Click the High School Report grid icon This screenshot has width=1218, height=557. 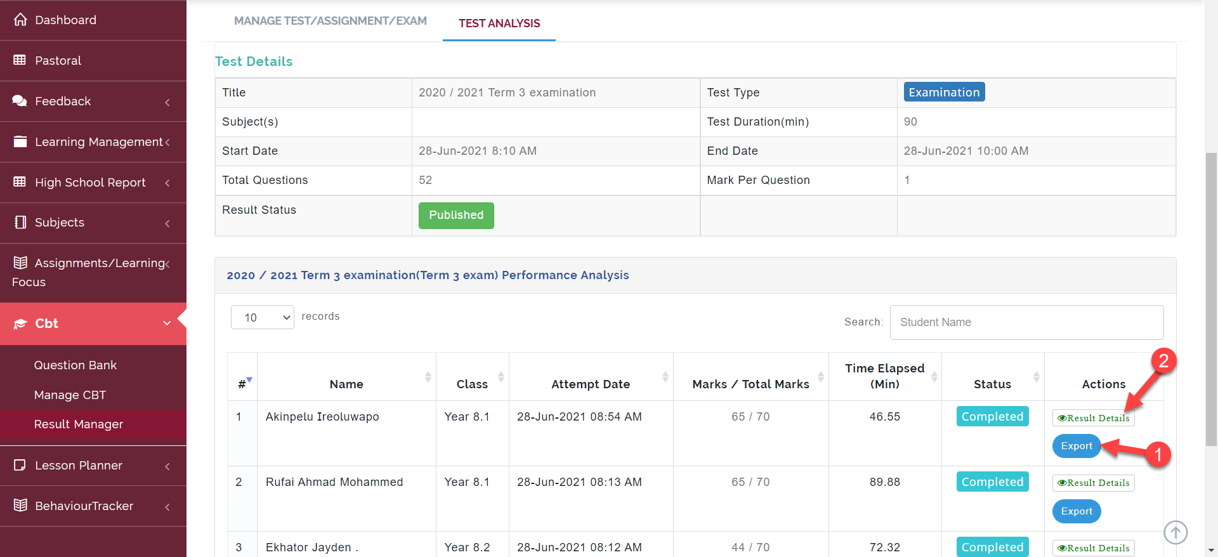point(20,182)
